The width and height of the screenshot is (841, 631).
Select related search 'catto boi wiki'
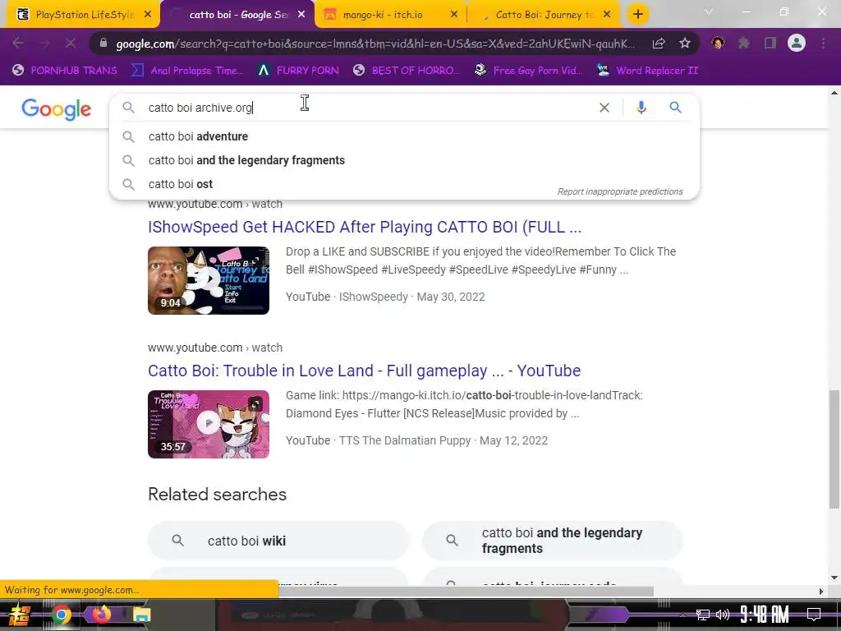pyautogui.click(x=278, y=541)
